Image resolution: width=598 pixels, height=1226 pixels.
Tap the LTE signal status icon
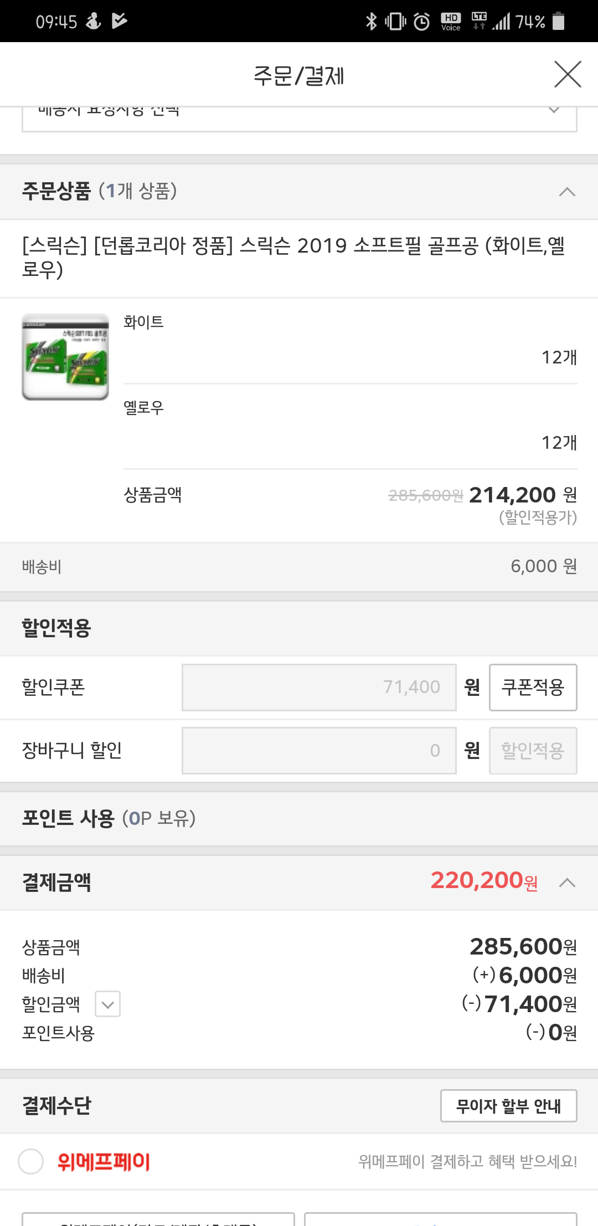[480, 21]
